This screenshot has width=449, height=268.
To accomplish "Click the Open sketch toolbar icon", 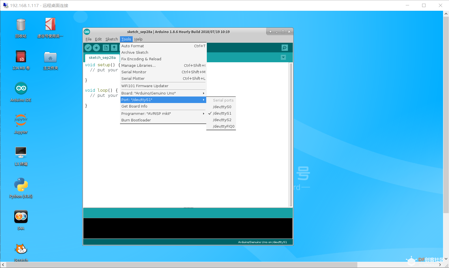I will coord(114,48).
